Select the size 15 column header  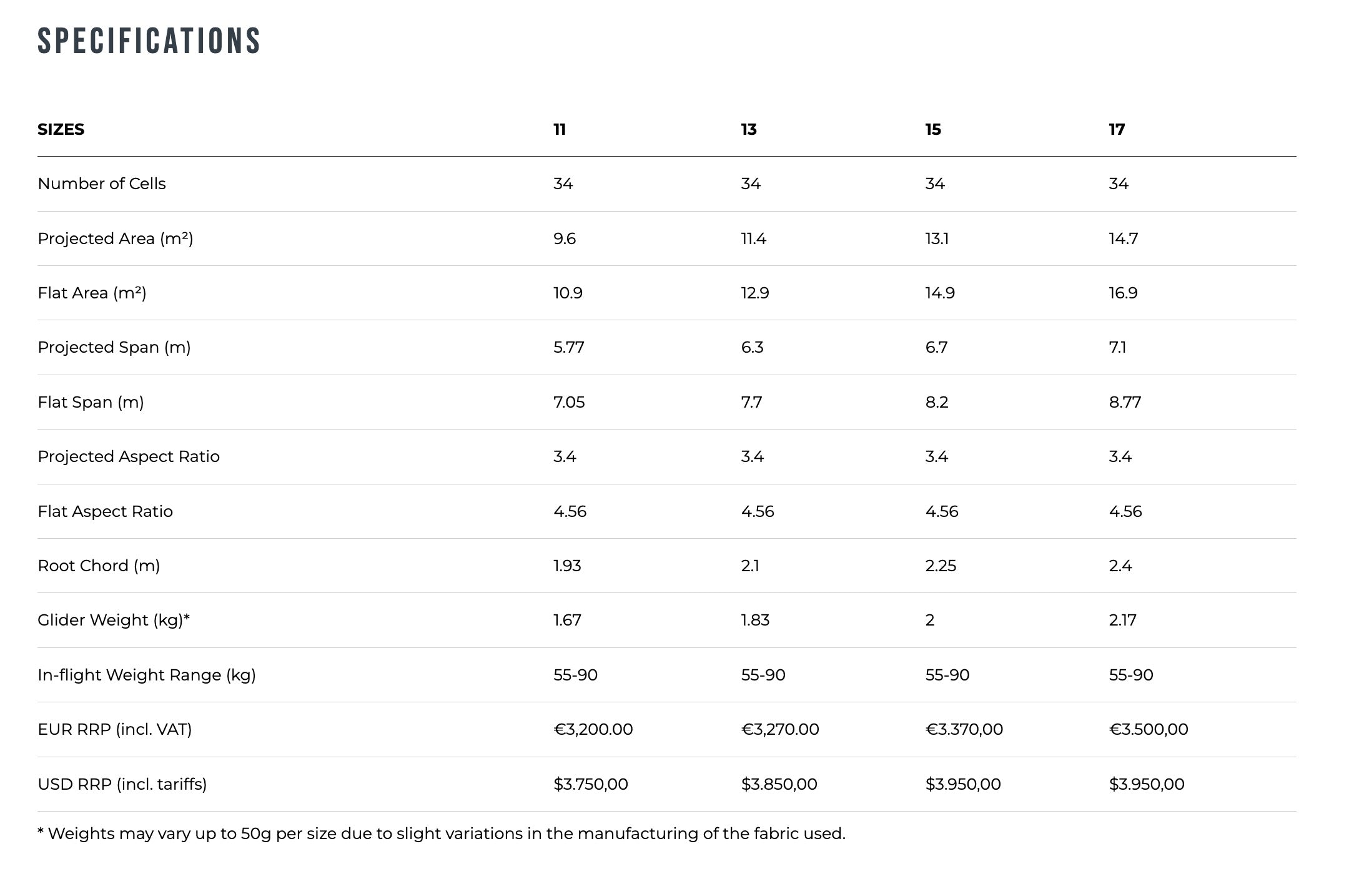click(x=933, y=129)
